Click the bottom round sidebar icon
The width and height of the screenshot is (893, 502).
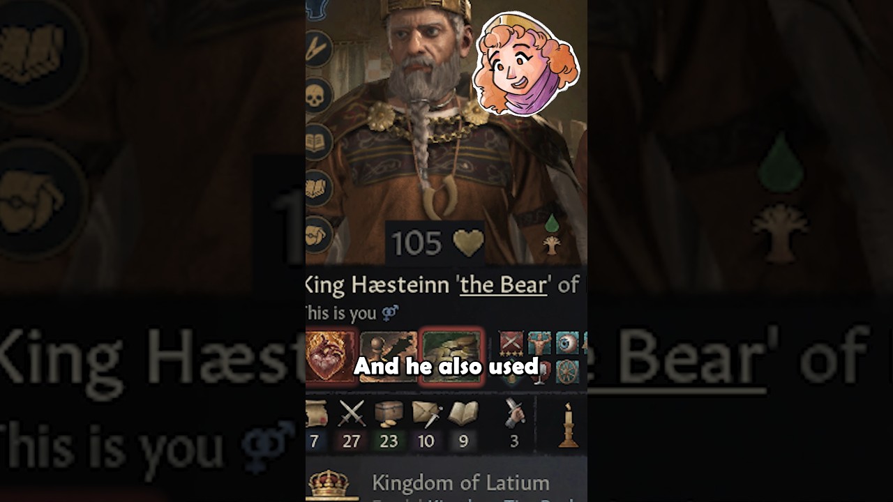(317, 235)
